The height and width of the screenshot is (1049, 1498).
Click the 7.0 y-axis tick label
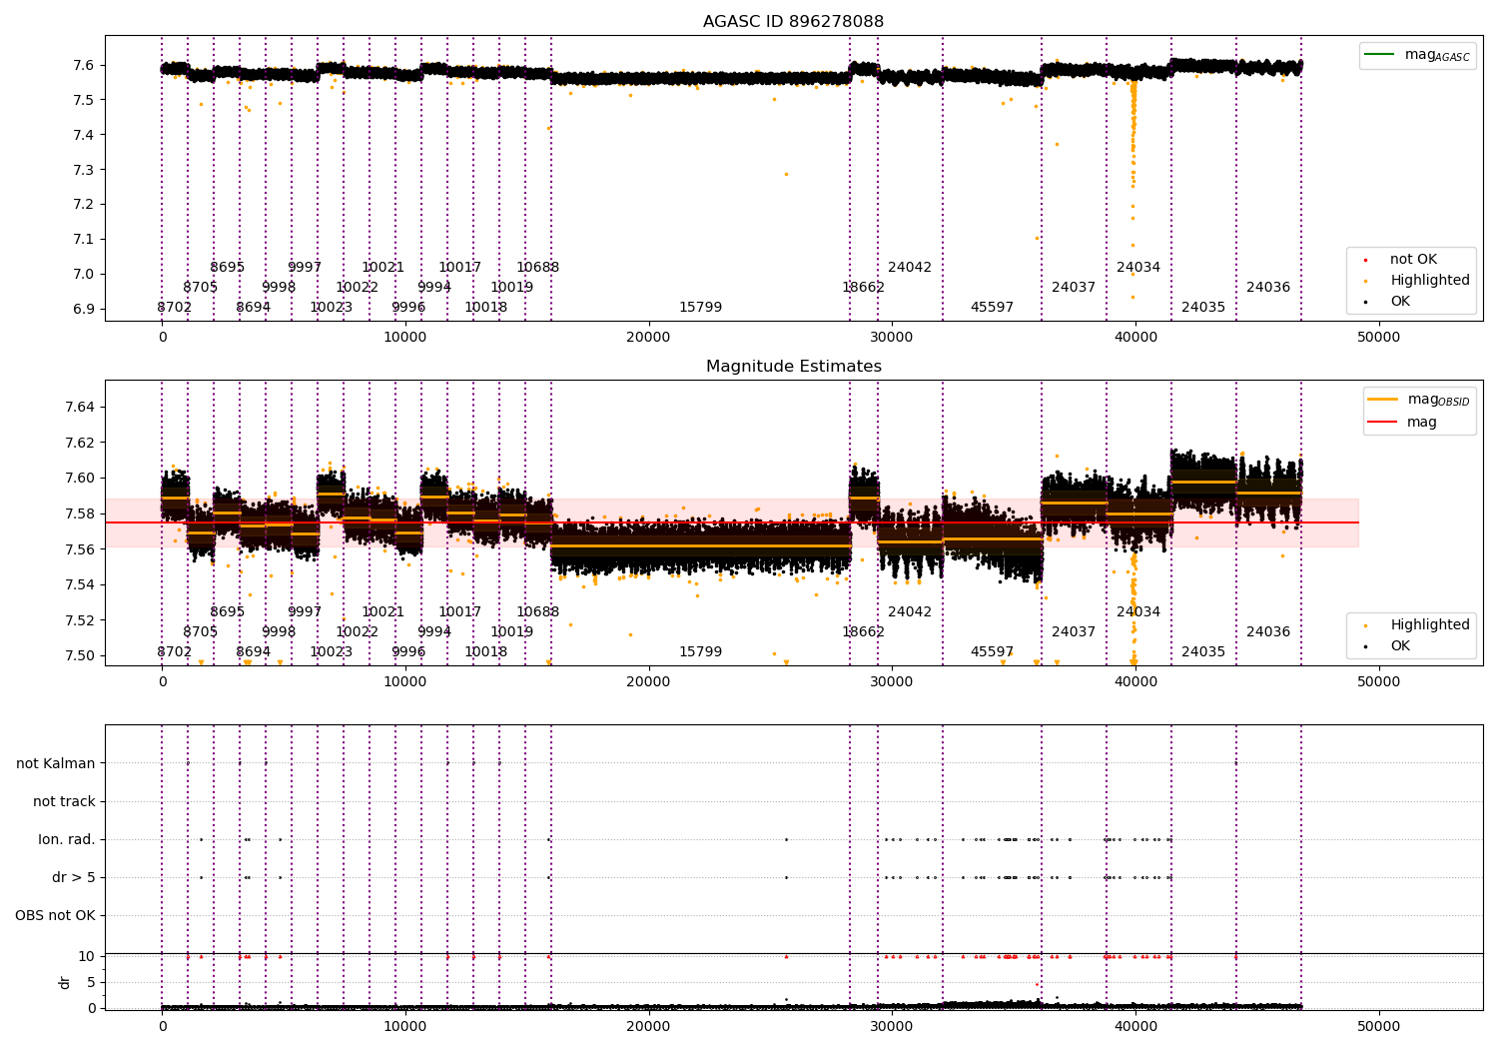point(85,274)
